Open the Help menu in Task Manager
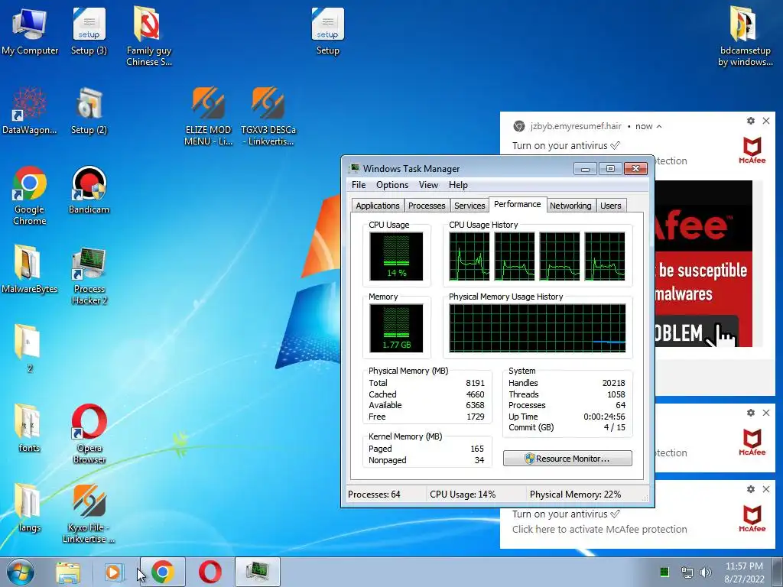783x587 pixels. 458,185
